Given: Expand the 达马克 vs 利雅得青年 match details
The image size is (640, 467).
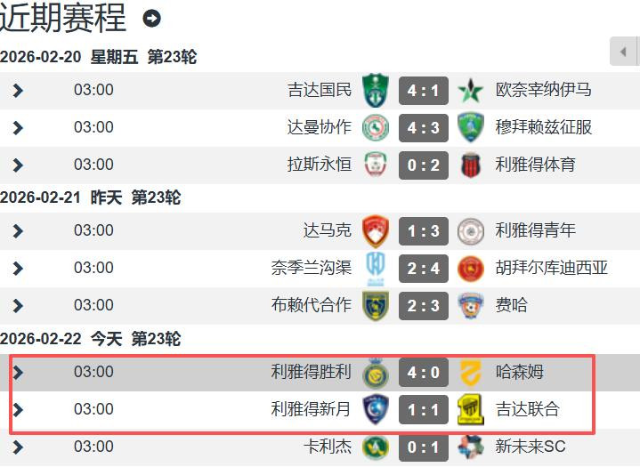Looking at the screenshot, I should pyautogui.click(x=18, y=230).
